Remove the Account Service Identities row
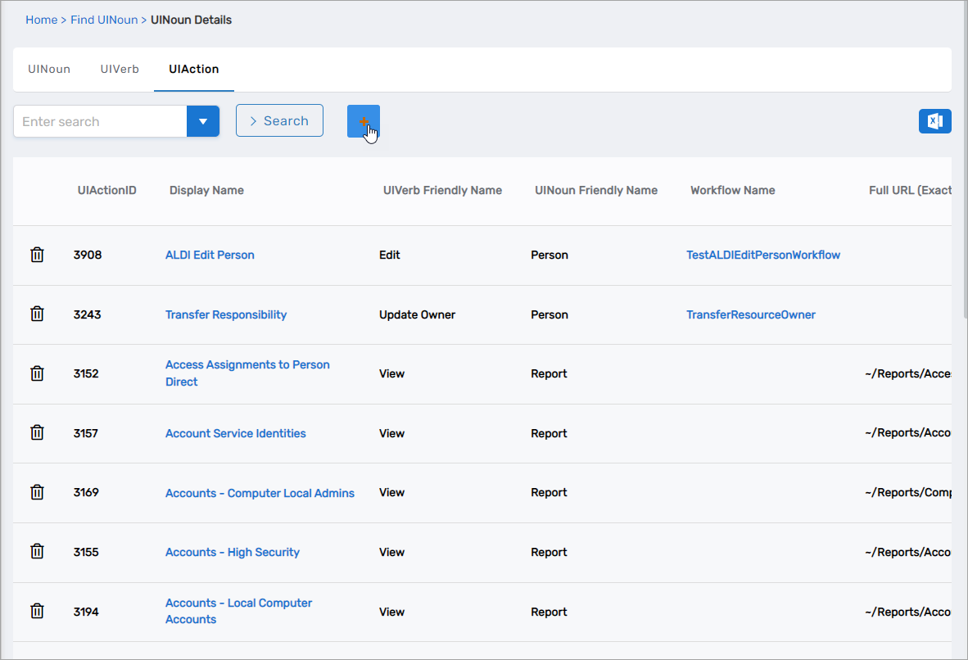 (x=37, y=433)
